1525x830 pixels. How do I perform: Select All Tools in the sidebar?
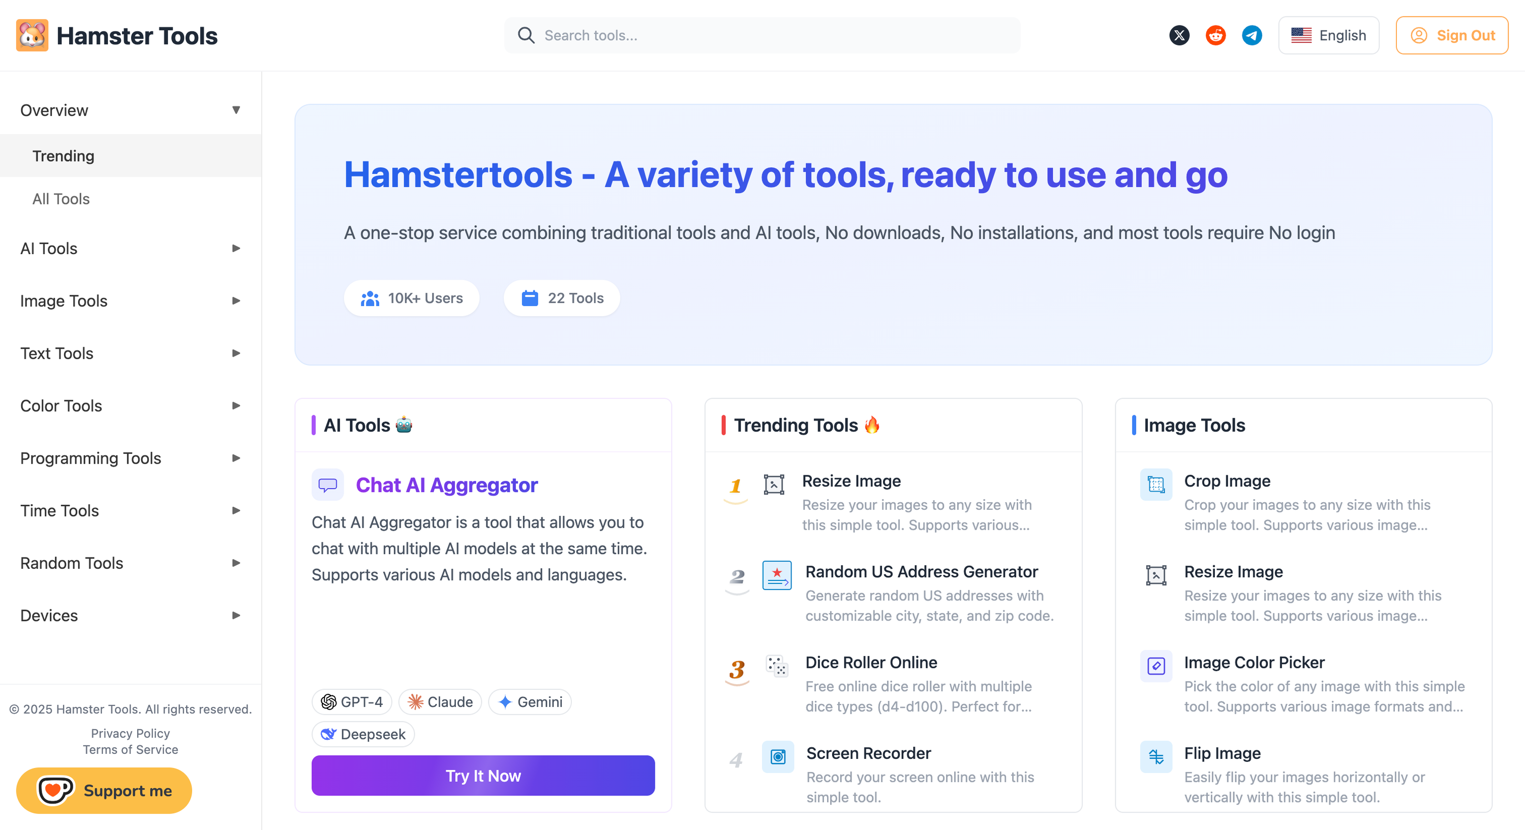point(61,199)
